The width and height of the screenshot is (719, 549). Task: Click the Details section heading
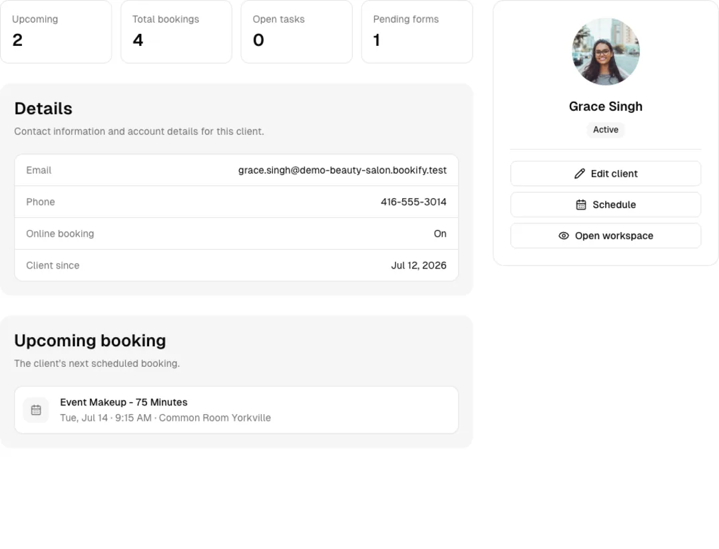pos(43,108)
